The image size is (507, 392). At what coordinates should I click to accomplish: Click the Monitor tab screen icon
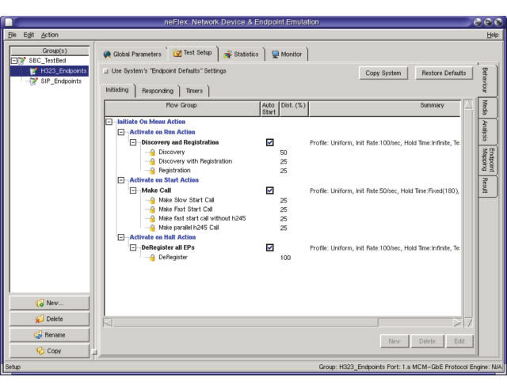coord(275,55)
